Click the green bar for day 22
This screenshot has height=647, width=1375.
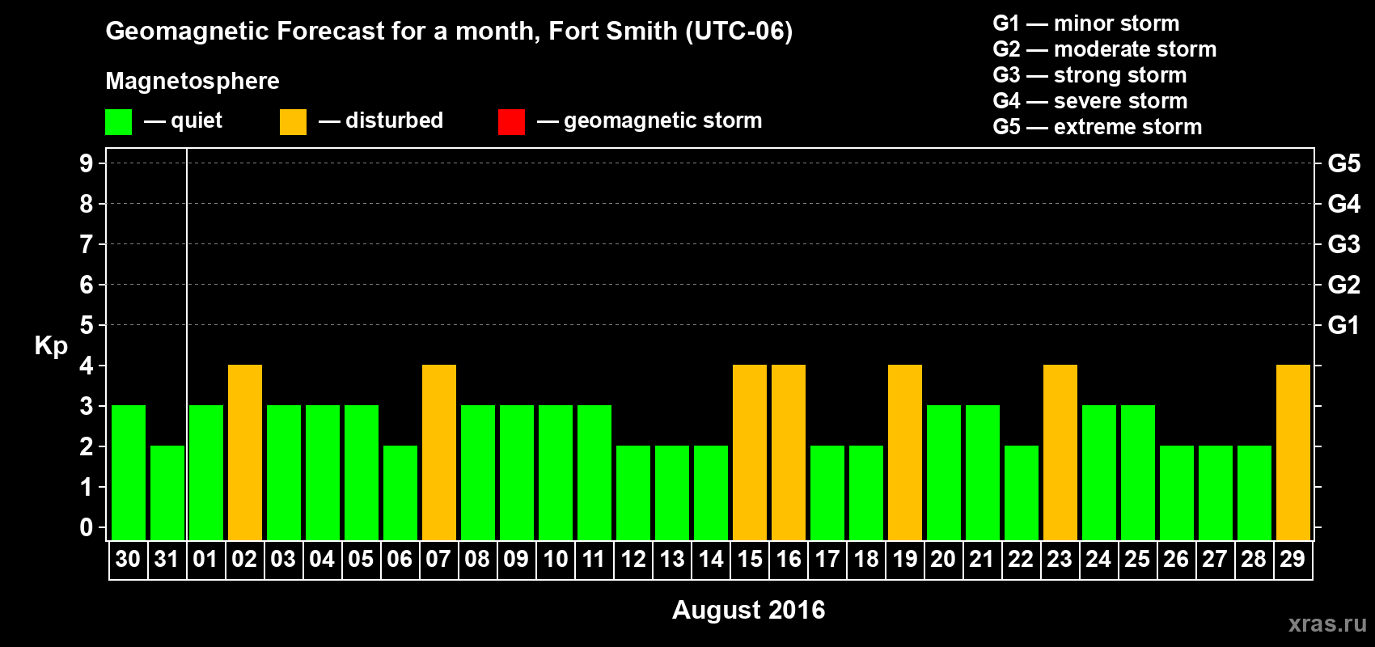click(1022, 493)
